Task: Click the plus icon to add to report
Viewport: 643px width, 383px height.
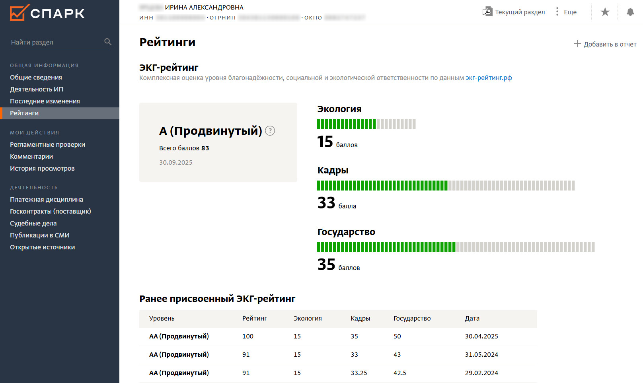Action: click(577, 44)
